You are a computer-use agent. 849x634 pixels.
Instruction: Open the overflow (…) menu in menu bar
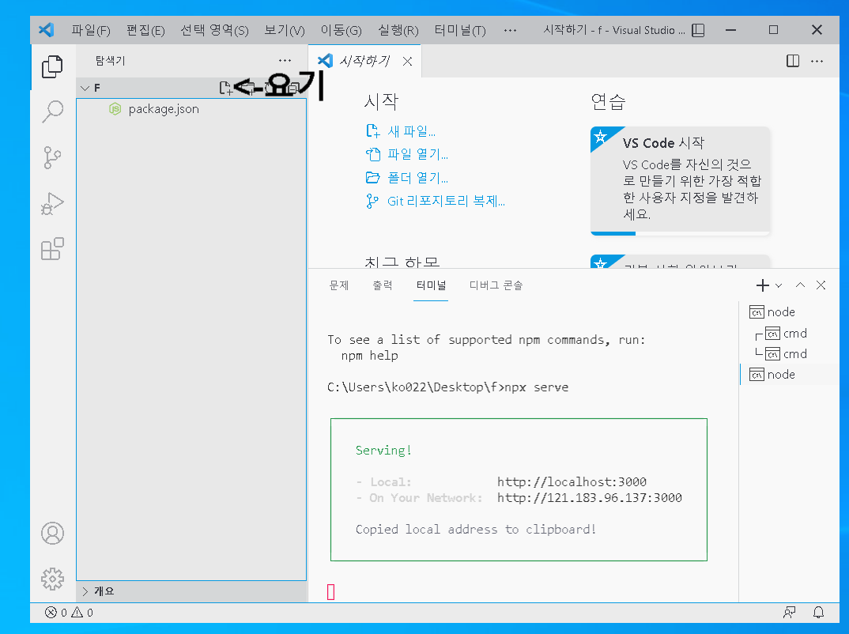510,30
